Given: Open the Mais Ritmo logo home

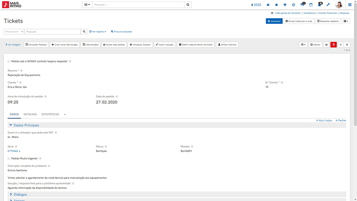Looking at the screenshot, I should click(12, 5).
